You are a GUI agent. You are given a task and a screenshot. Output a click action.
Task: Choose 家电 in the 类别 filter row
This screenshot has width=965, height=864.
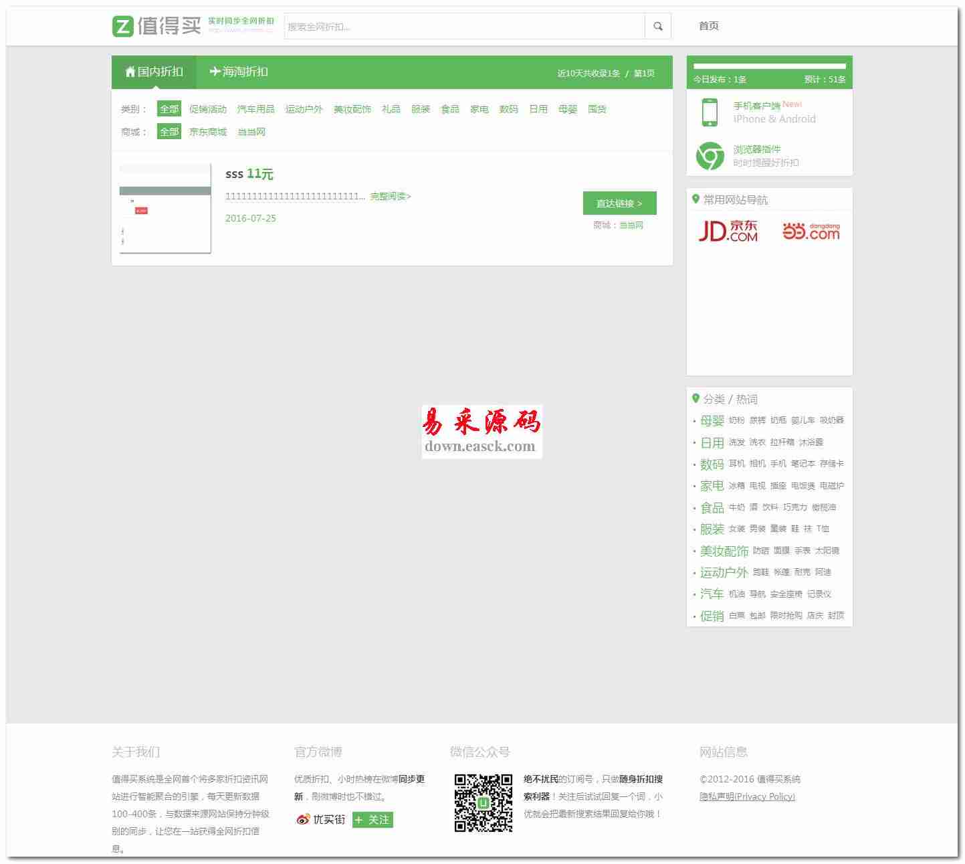pyautogui.click(x=479, y=109)
